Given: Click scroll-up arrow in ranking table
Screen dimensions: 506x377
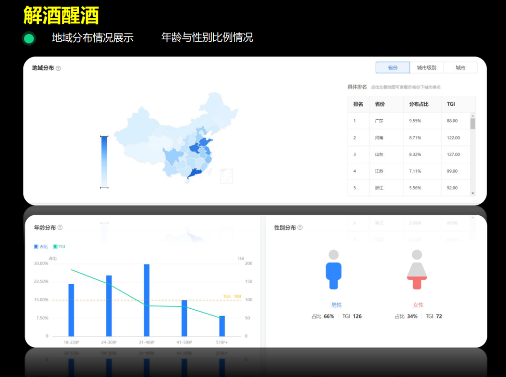Looking at the screenshot, I should (473, 116).
